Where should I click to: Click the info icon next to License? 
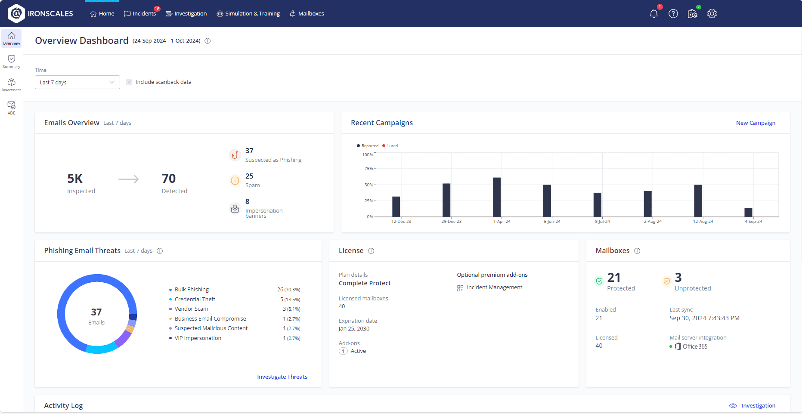(371, 251)
